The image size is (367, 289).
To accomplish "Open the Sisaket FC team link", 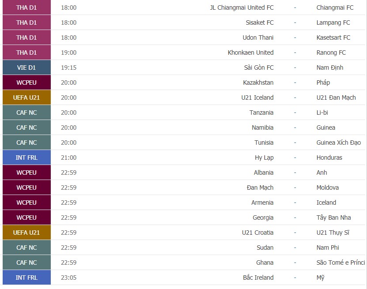I will pyautogui.click(x=259, y=23).
